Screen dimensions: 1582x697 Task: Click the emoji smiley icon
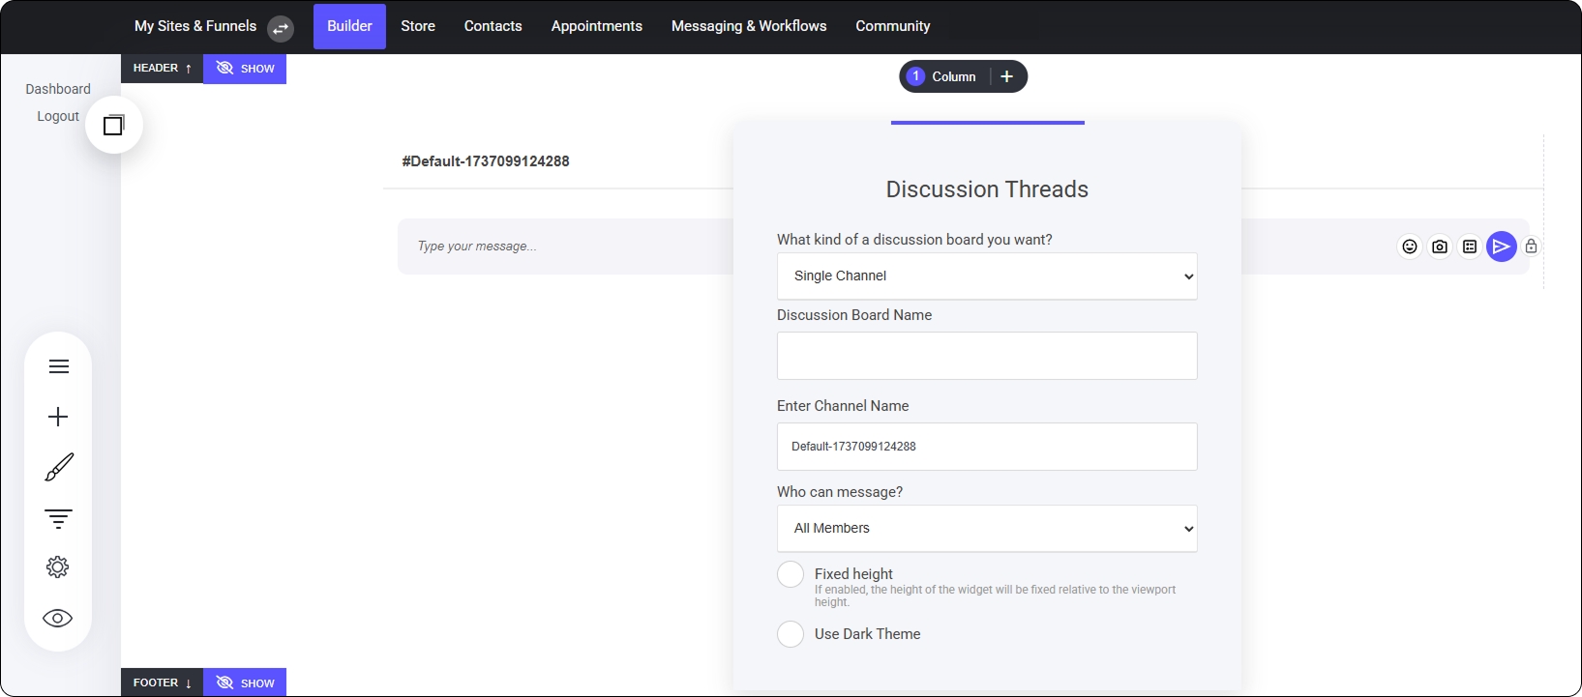click(1410, 247)
